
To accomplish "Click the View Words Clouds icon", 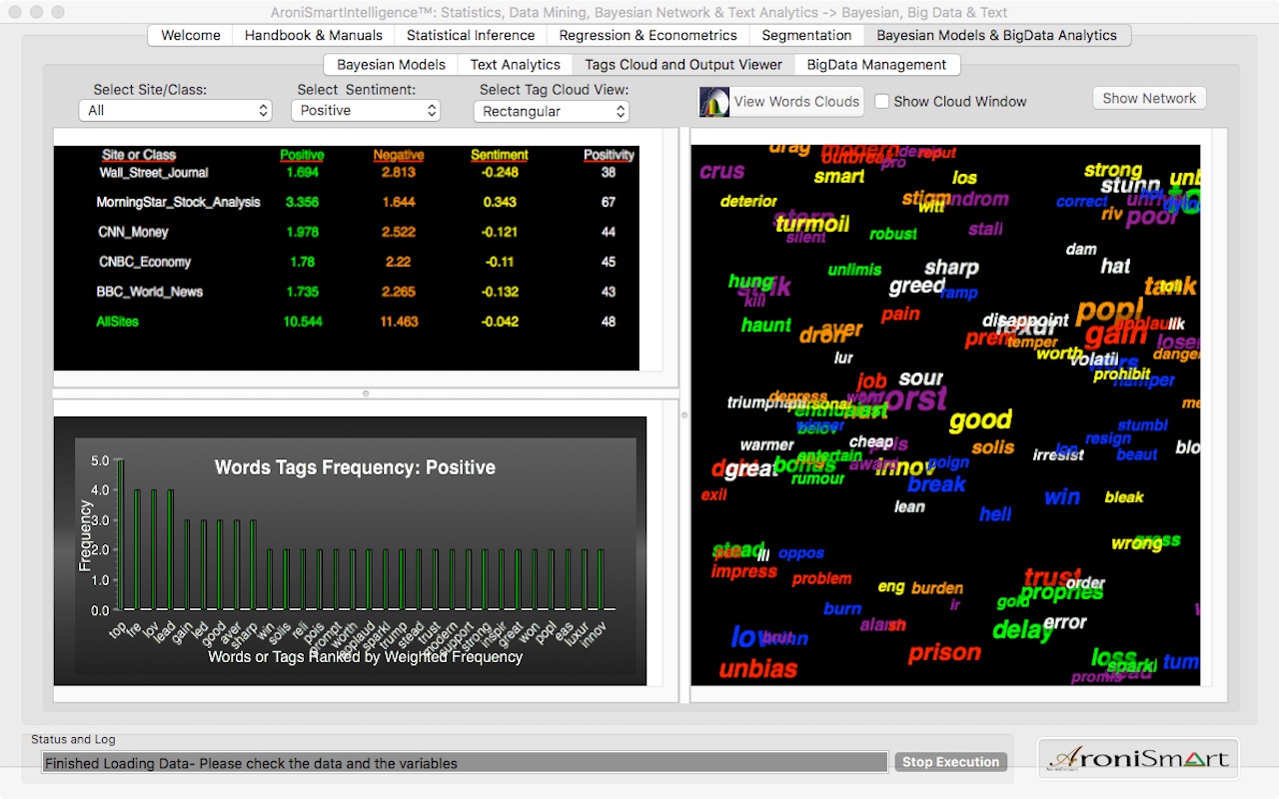I will click(713, 102).
